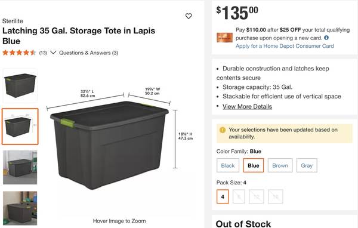Click the info icon beside new card offer

point(326,38)
